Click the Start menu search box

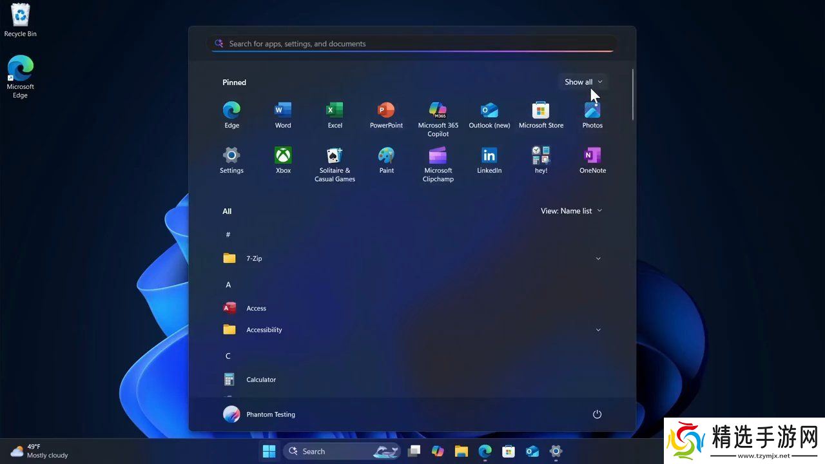tap(412, 44)
